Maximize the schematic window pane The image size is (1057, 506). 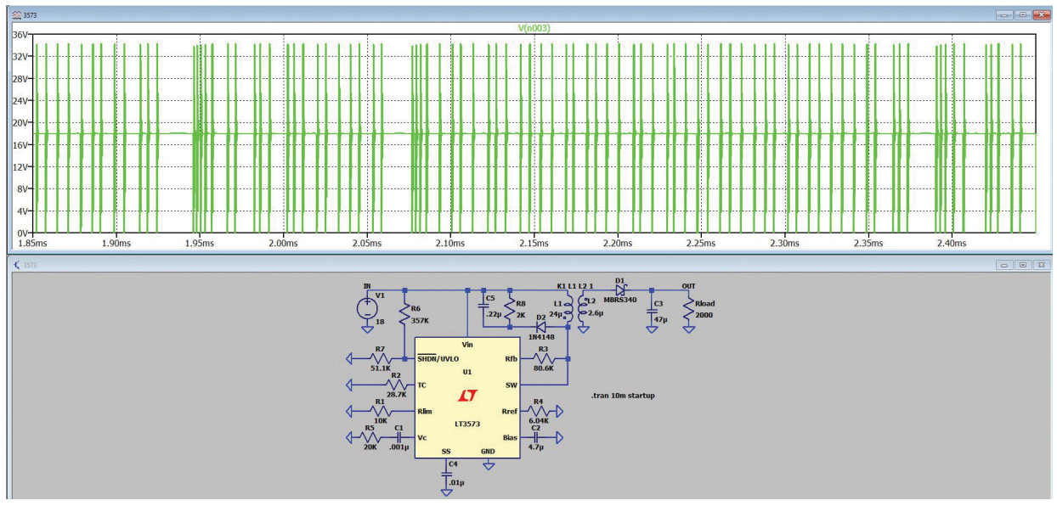pyautogui.click(x=1024, y=265)
